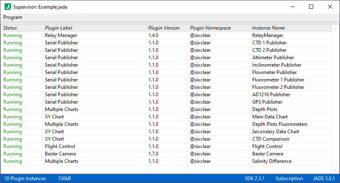Select the Altimeter Publisher instance
Screen dimensions: 340x183
point(273,58)
